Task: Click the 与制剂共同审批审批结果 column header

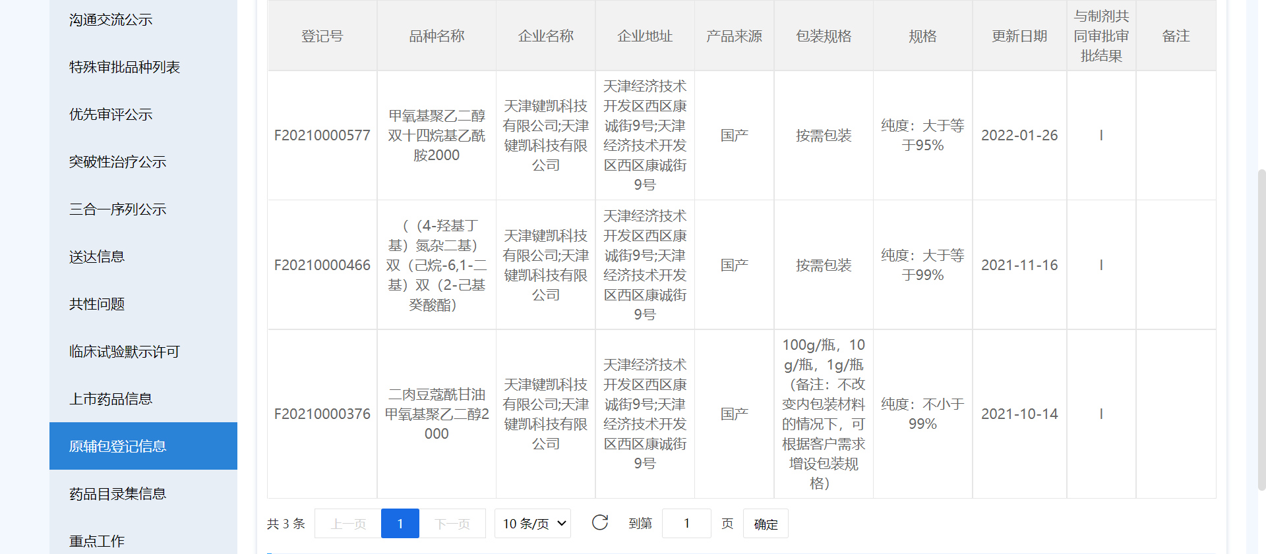Action: 1101,36
